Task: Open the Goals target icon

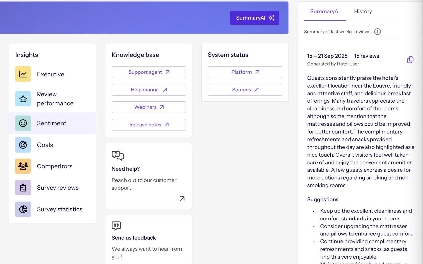Action: (x=23, y=145)
